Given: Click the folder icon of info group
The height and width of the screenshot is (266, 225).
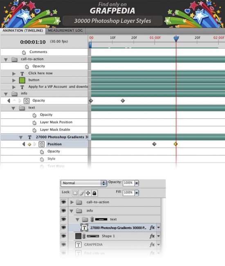Looking at the screenshot, I should 14,94.
